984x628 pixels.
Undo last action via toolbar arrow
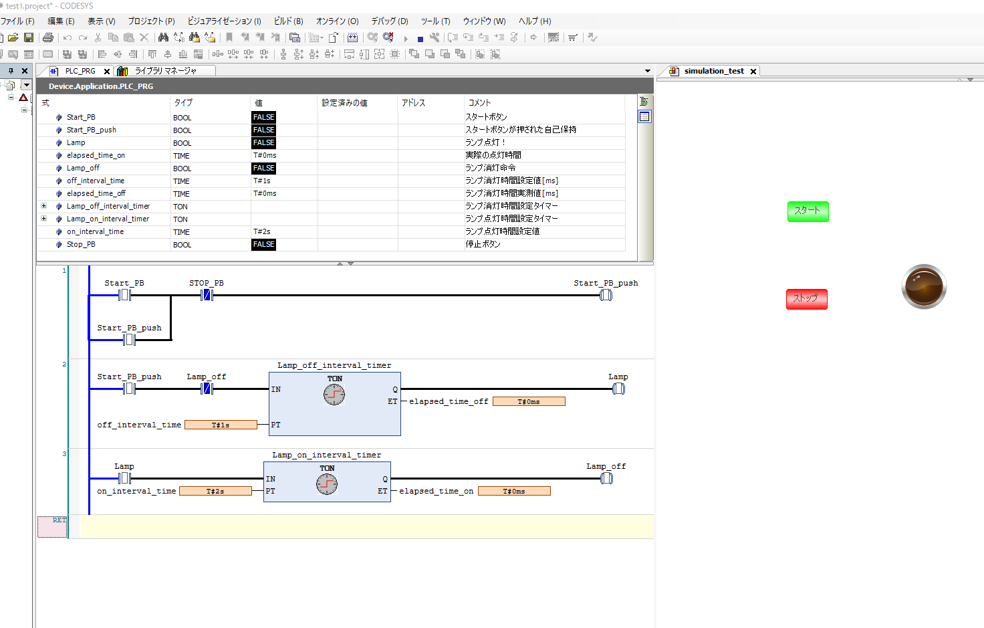pyautogui.click(x=68, y=38)
